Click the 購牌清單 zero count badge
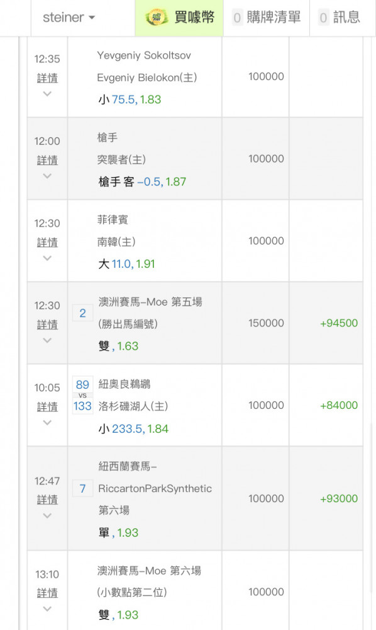The width and height of the screenshot is (376, 630). (x=237, y=18)
